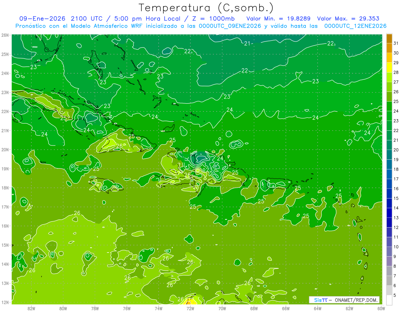Click the 68W longitude axis label
Viewport: 405px width, 313px height.
pyautogui.click(x=254, y=308)
